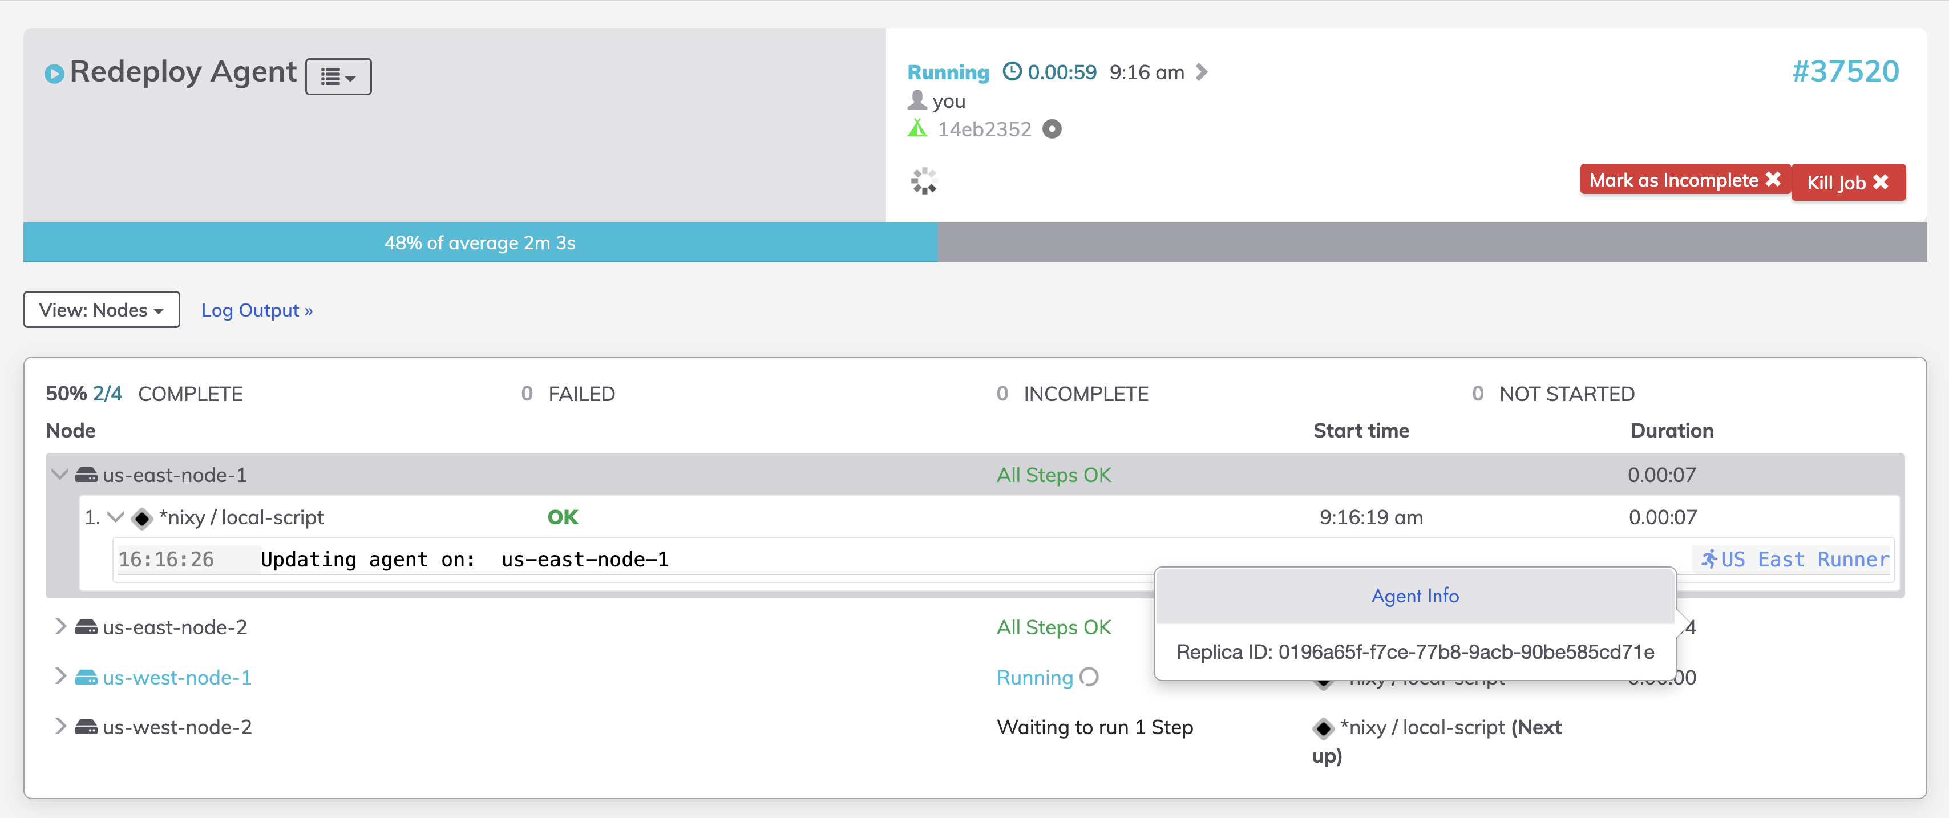Expand the us-west-node-1 row
The image size is (1949, 818).
point(60,677)
